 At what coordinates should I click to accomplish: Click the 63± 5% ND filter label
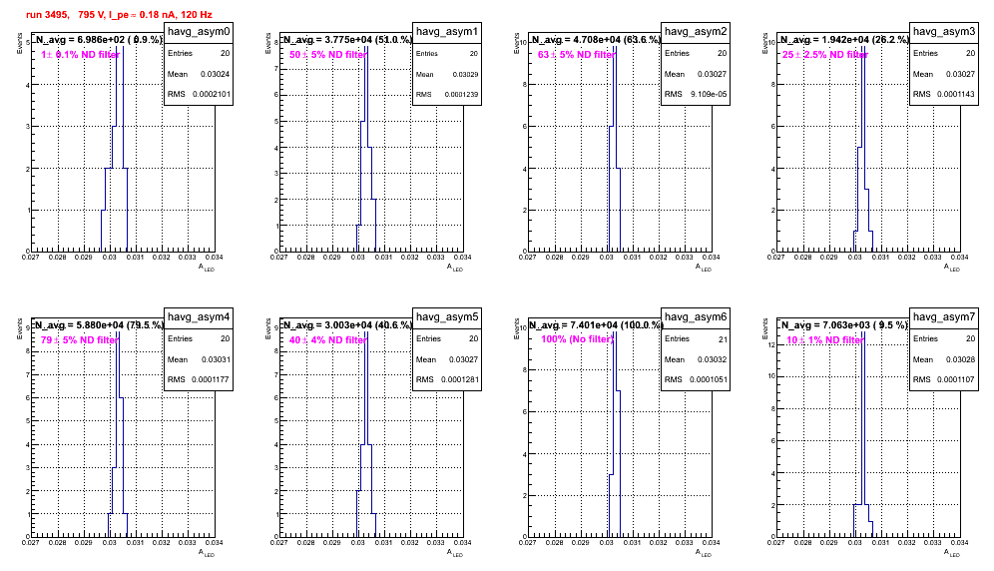576,55
